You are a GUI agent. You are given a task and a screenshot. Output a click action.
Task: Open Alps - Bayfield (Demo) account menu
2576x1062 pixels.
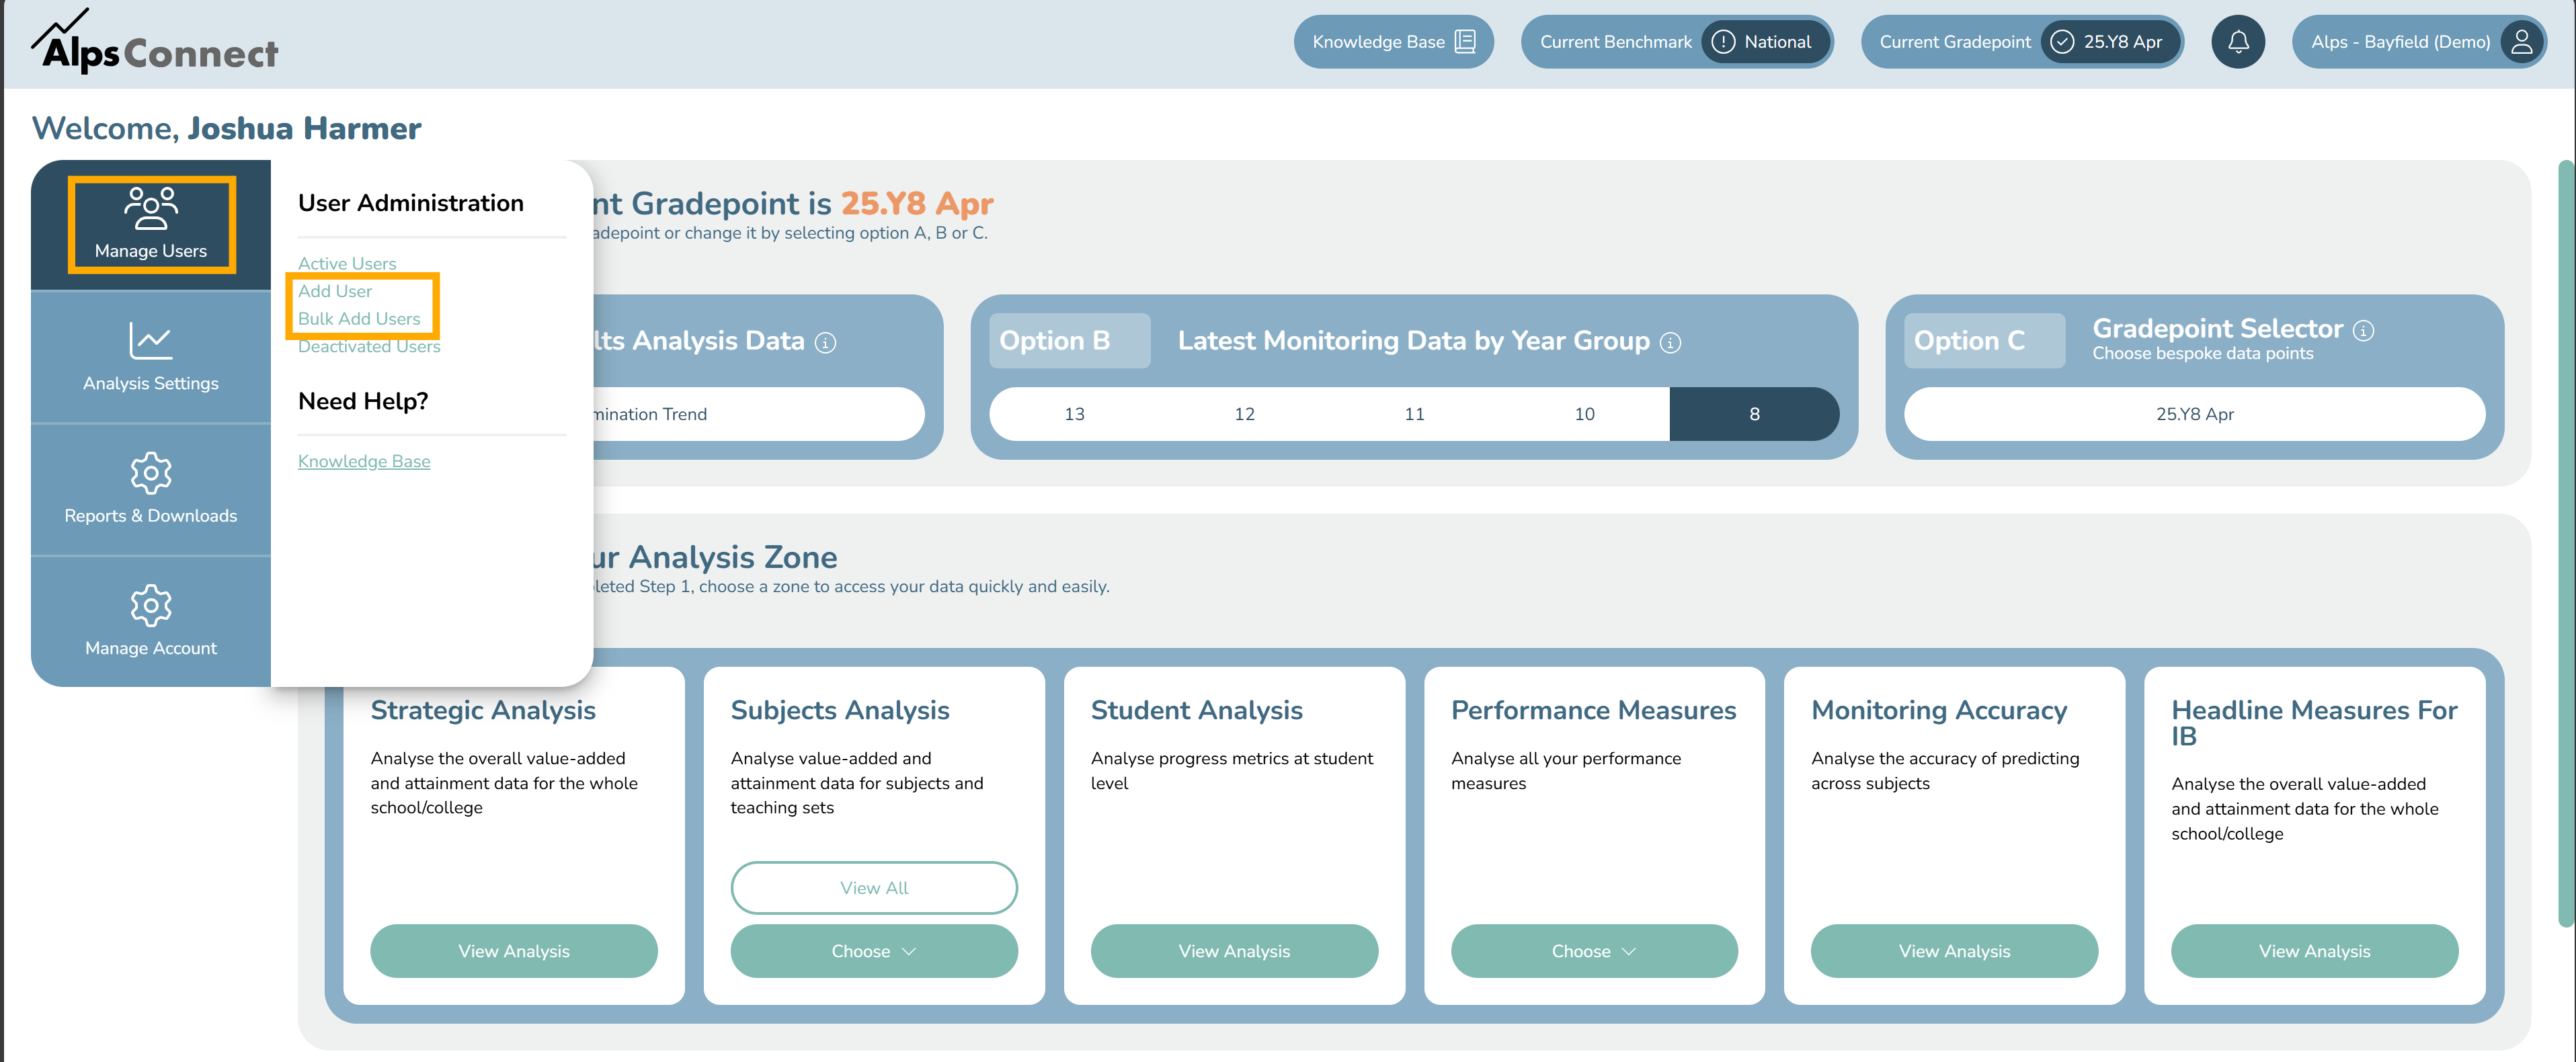(2419, 42)
